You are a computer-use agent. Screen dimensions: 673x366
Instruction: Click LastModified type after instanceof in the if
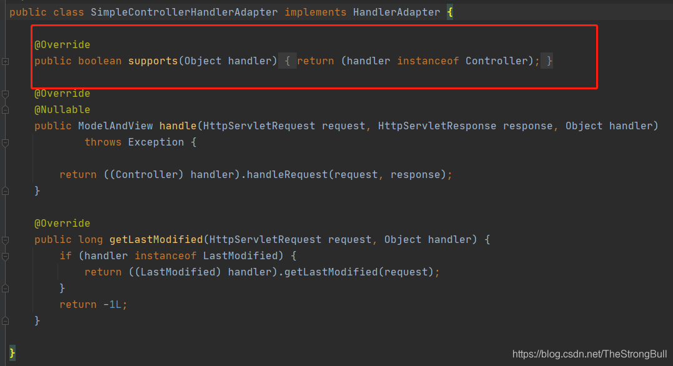click(x=241, y=255)
